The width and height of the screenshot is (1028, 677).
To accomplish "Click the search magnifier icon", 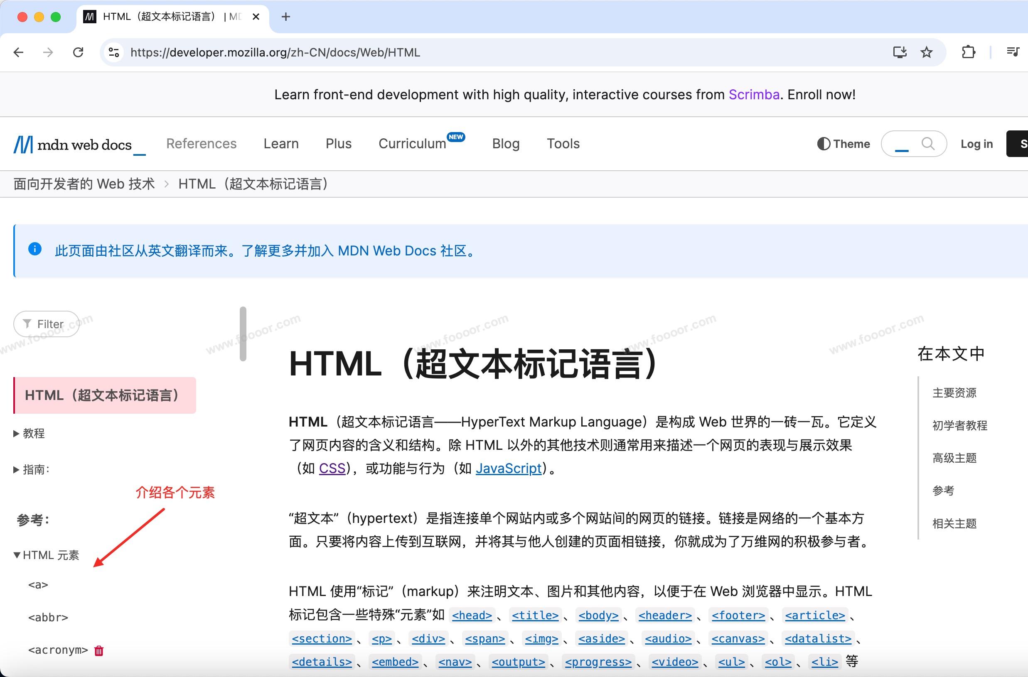I will pos(928,143).
